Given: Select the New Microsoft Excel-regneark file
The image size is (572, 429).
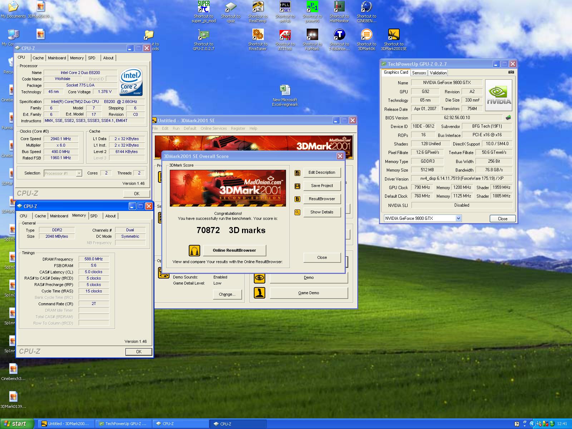Looking at the screenshot, I should click(x=285, y=95).
